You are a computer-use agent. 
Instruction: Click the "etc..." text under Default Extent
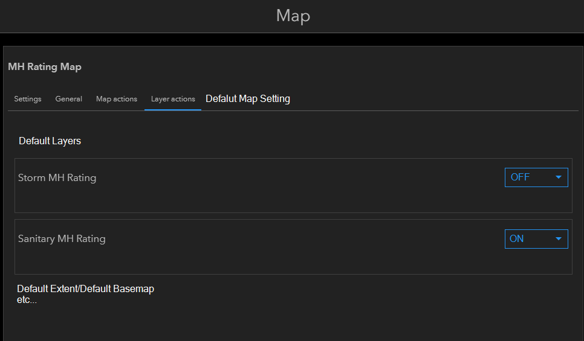[x=27, y=300]
